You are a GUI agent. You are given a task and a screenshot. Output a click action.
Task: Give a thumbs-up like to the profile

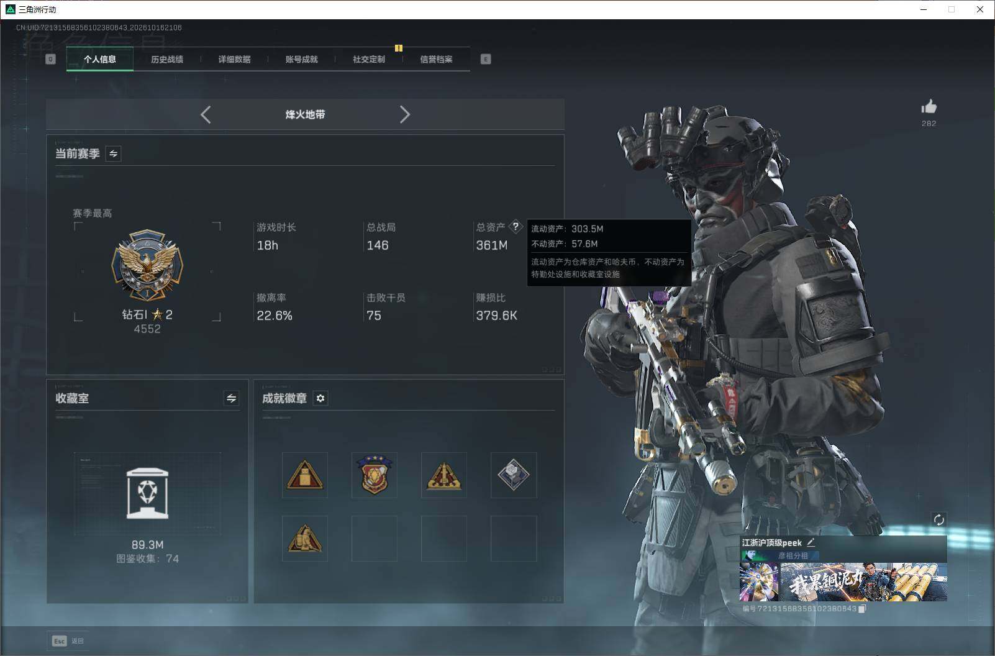pyautogui.click(x=929, y=106)
